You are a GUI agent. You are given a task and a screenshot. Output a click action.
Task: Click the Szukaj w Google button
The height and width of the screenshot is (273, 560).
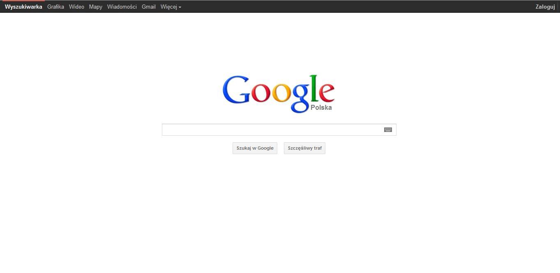(x=255, y=148)
